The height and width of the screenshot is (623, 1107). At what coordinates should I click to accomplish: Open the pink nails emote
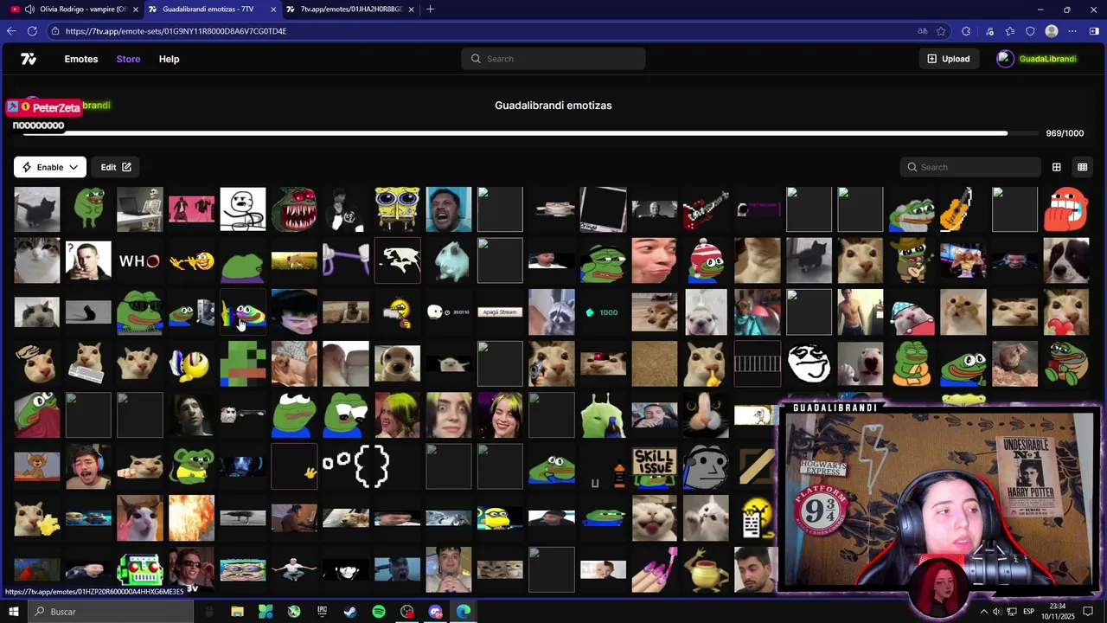[x=655, y=569]
